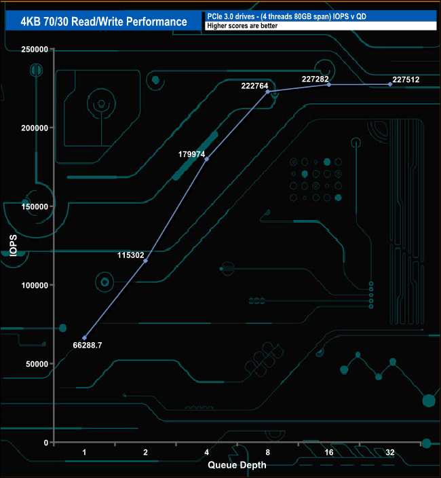Screen dimensions: 441x478
Task: Click the 115302 data label
Action: click(131, 255)
